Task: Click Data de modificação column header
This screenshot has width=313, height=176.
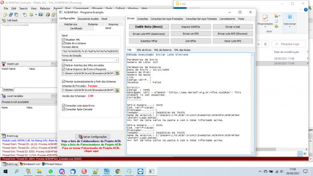Action: 286,52
